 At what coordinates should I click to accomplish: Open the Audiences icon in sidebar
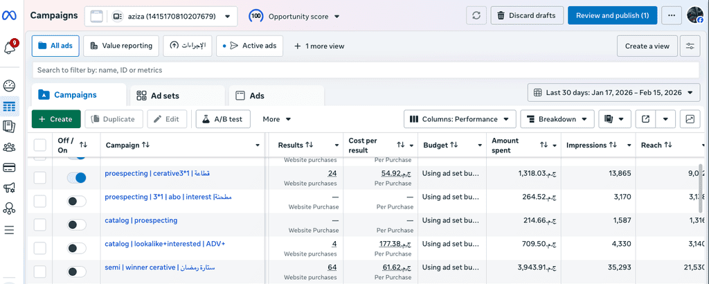point(9,147)
